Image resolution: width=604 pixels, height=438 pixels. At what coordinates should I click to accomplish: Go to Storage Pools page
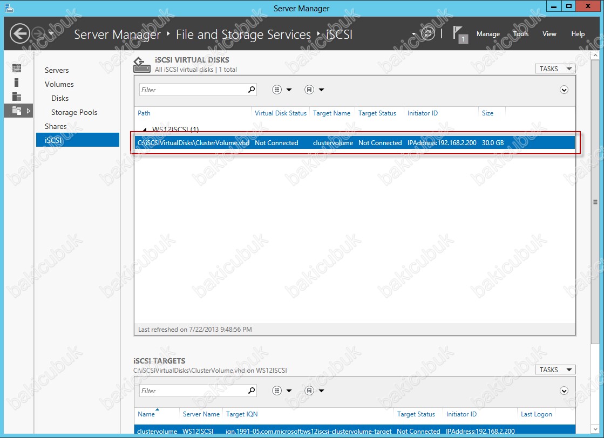coord(74,112)
